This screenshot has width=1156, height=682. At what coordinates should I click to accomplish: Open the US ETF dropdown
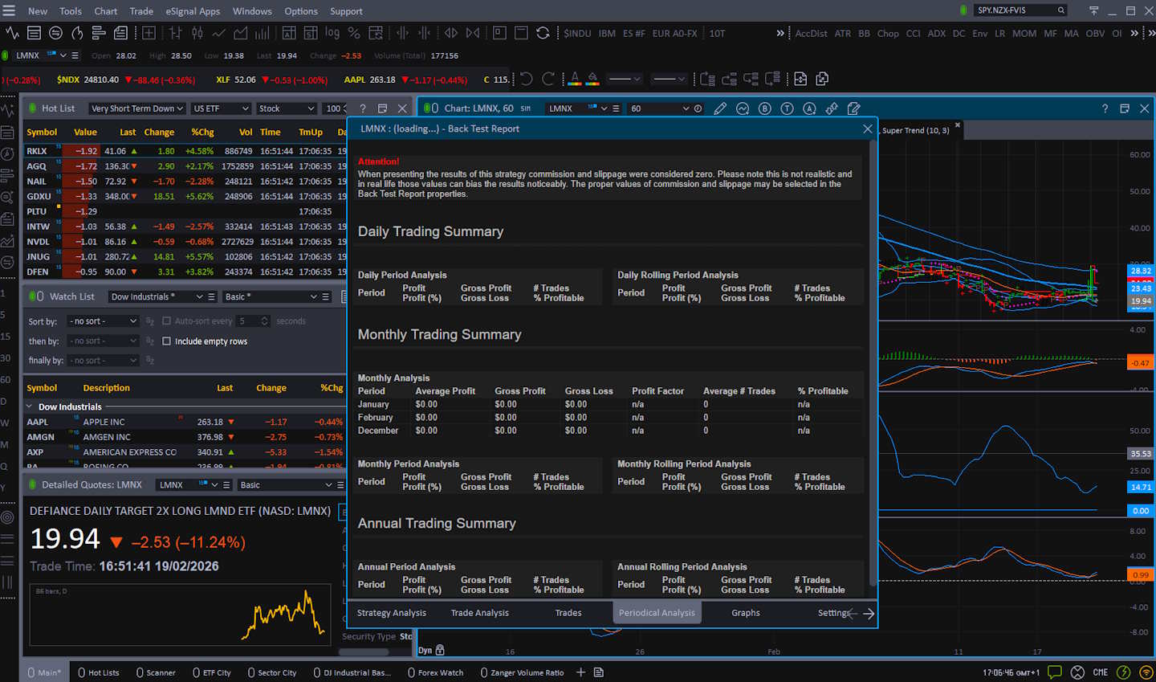222,108
